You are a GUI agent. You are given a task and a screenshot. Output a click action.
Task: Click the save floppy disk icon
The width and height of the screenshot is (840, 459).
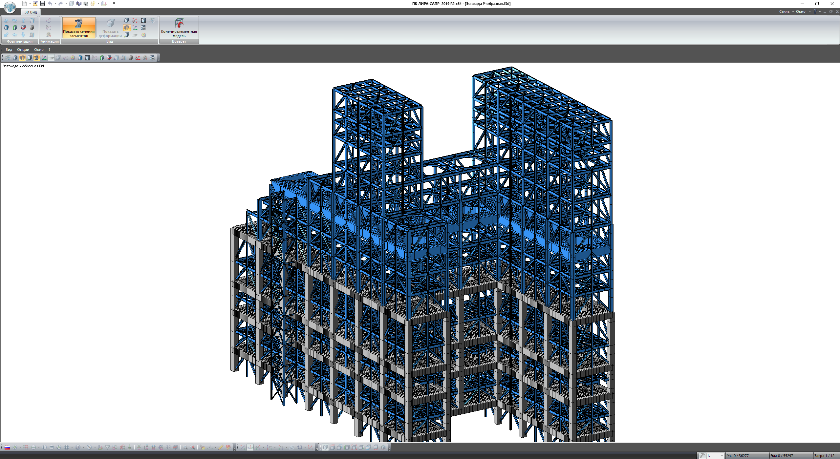tap(42, 4)
